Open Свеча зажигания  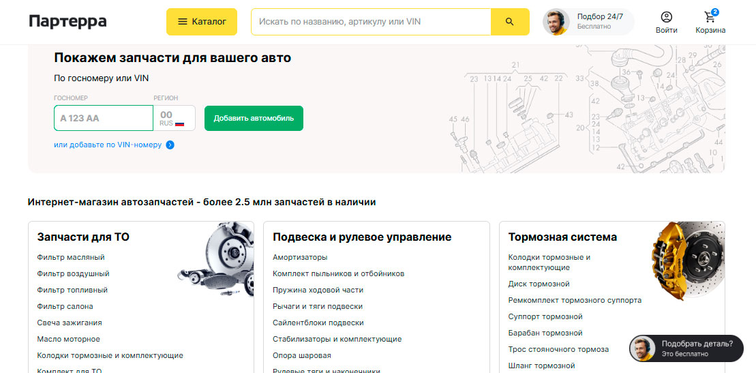coord(70,323)
